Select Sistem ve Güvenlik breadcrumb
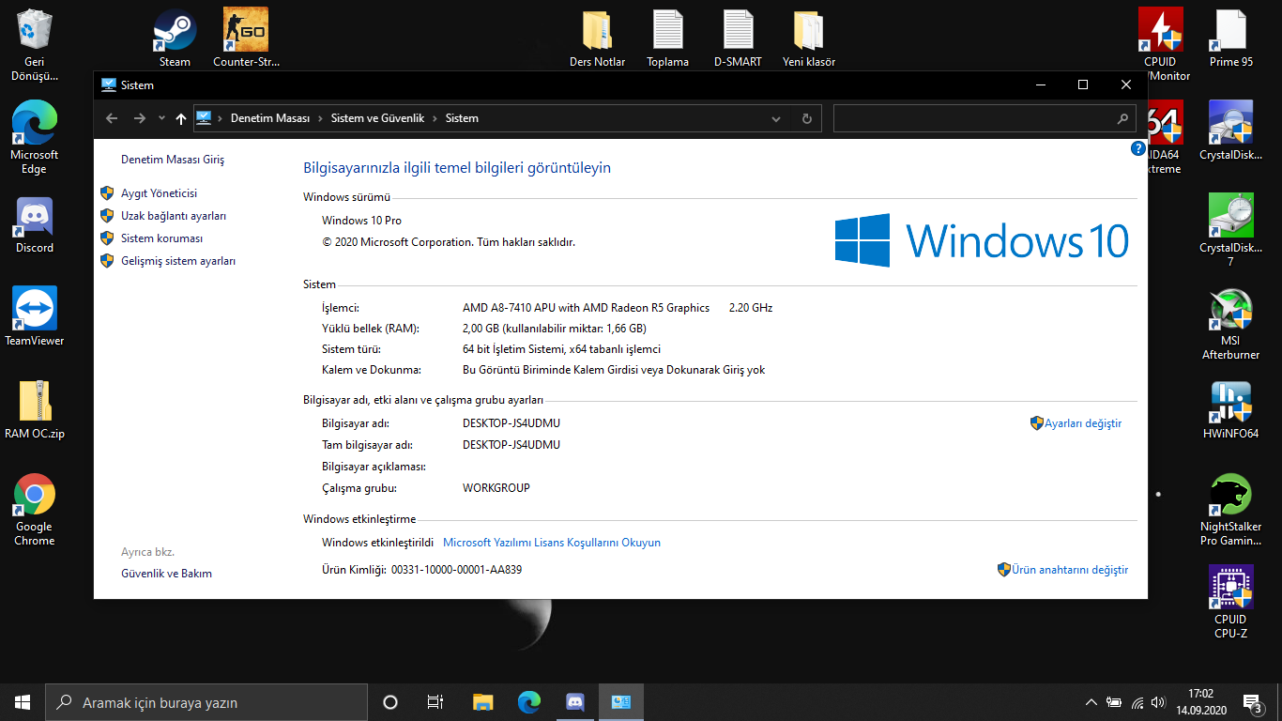The width and height of the screenshot is (1282, 721). [377, 118]
